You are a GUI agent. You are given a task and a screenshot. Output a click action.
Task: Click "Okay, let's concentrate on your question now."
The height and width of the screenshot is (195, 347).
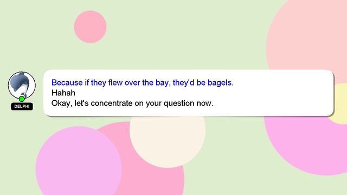132,103
